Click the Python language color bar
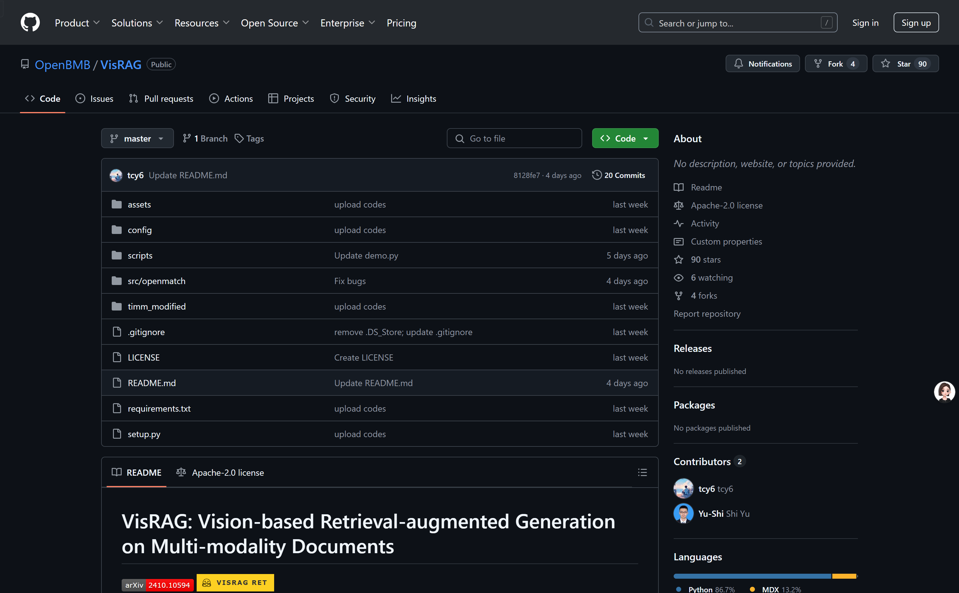This screenshot has width=959, height=593. [752, 576]
